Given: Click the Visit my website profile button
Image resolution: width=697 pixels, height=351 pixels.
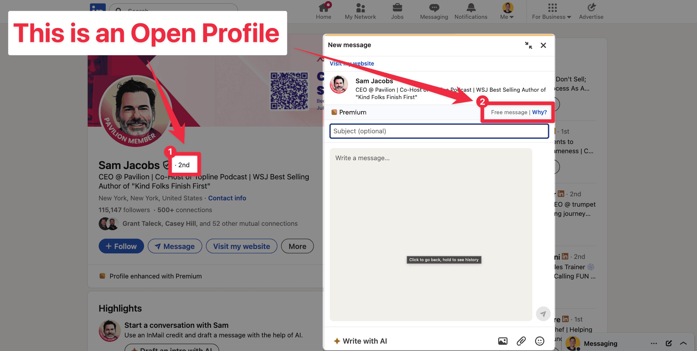Looking at the screenshot, I should coord(242,246).
